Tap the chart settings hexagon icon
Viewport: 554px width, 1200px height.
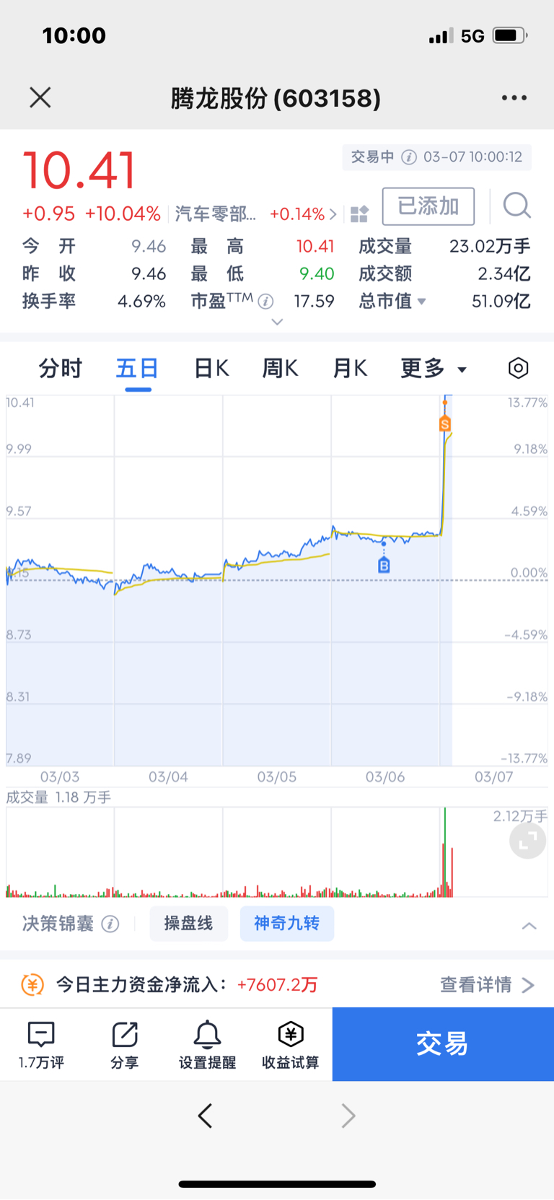click(x=518, y=368)
